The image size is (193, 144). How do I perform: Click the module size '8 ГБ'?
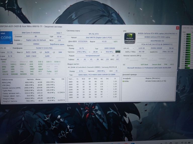click(81, 71)
